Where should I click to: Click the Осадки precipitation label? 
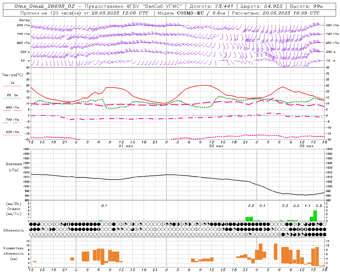point(14,209)
